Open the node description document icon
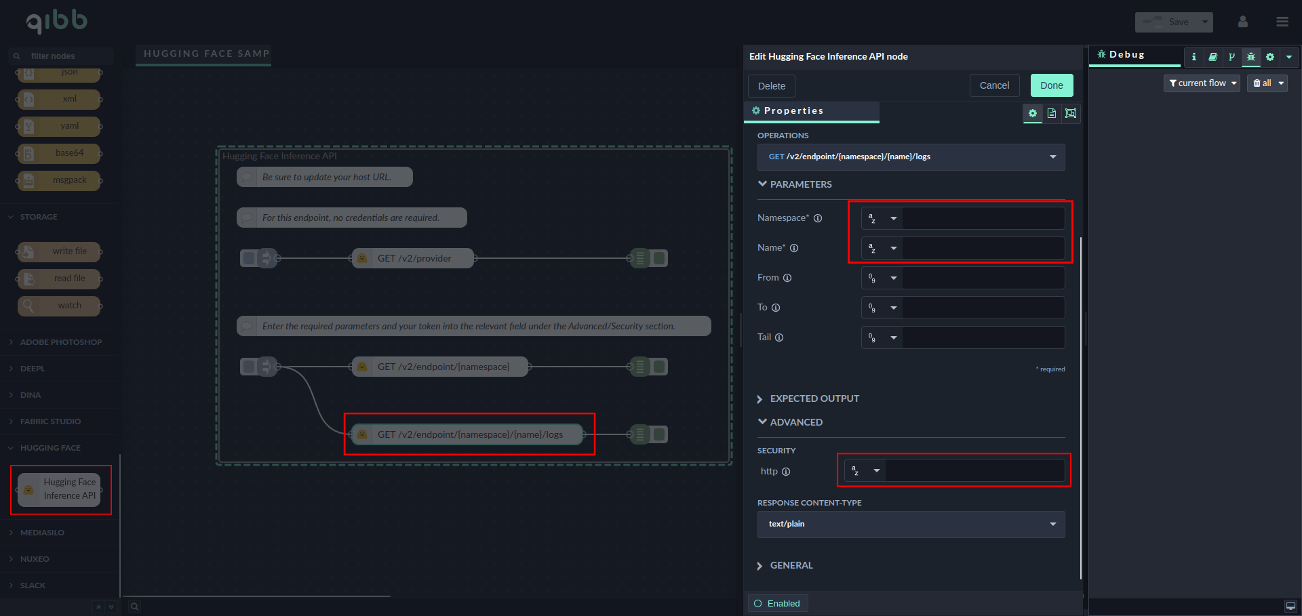Image resolution: width=1302 pixels, height=616 pixels. [1052, 113]
